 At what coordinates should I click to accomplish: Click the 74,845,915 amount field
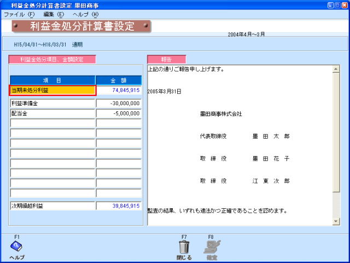(x=119, y=90)
